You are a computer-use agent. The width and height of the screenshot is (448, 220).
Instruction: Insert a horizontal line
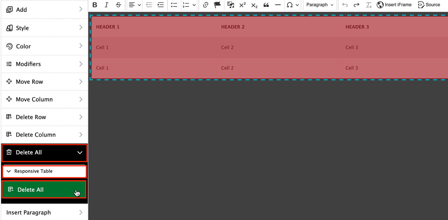coord(278,5)
